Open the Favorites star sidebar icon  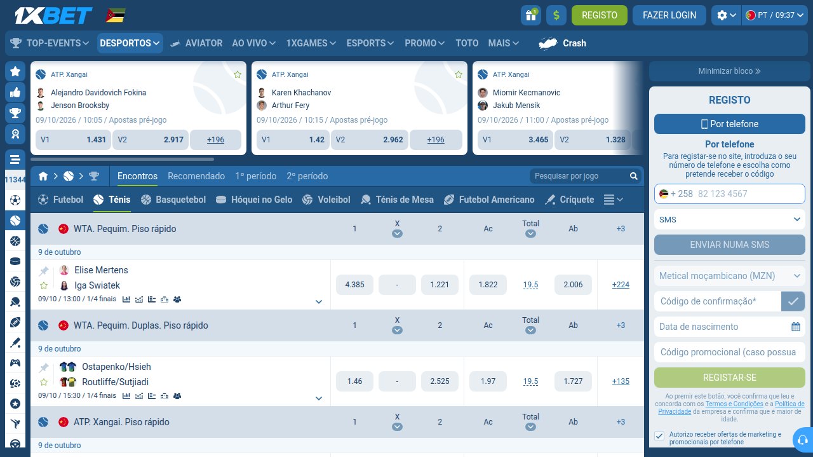[15, 71]
